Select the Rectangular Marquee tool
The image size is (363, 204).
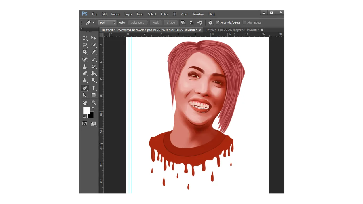(x=85, y=38)
